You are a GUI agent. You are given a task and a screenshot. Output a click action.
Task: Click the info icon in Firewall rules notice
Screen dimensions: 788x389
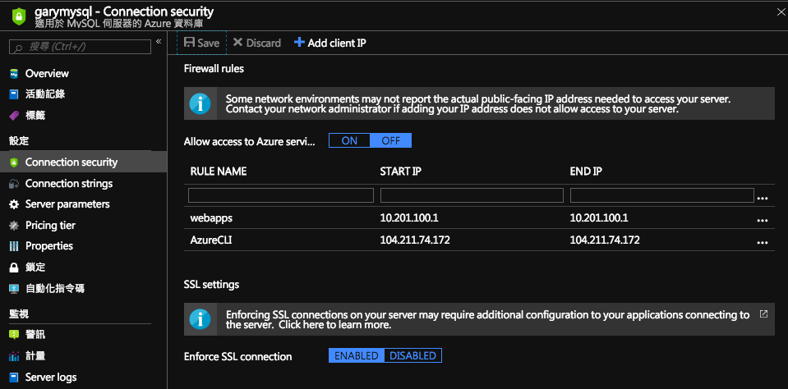click(200, 103)
